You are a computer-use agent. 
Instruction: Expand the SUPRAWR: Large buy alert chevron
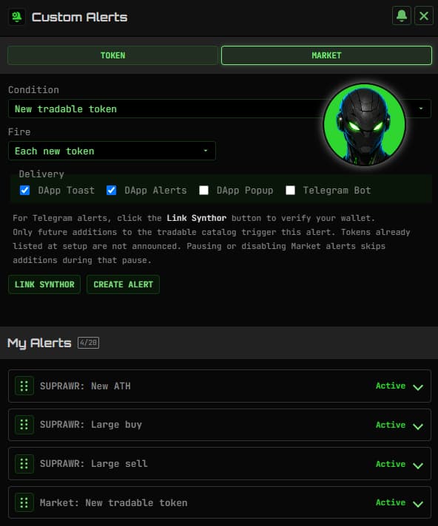point(418,426)
